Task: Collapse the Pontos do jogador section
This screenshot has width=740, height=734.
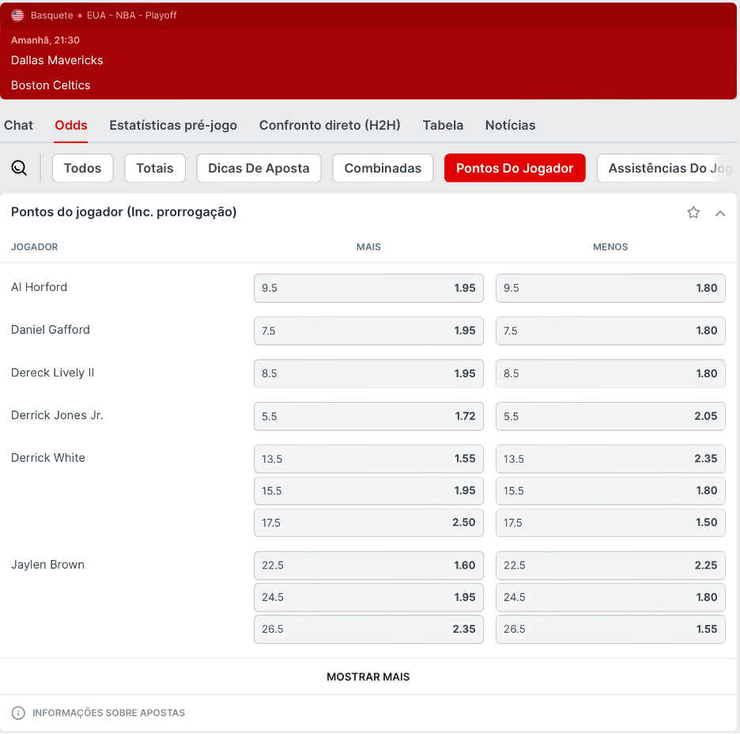Action: point(720,214)
